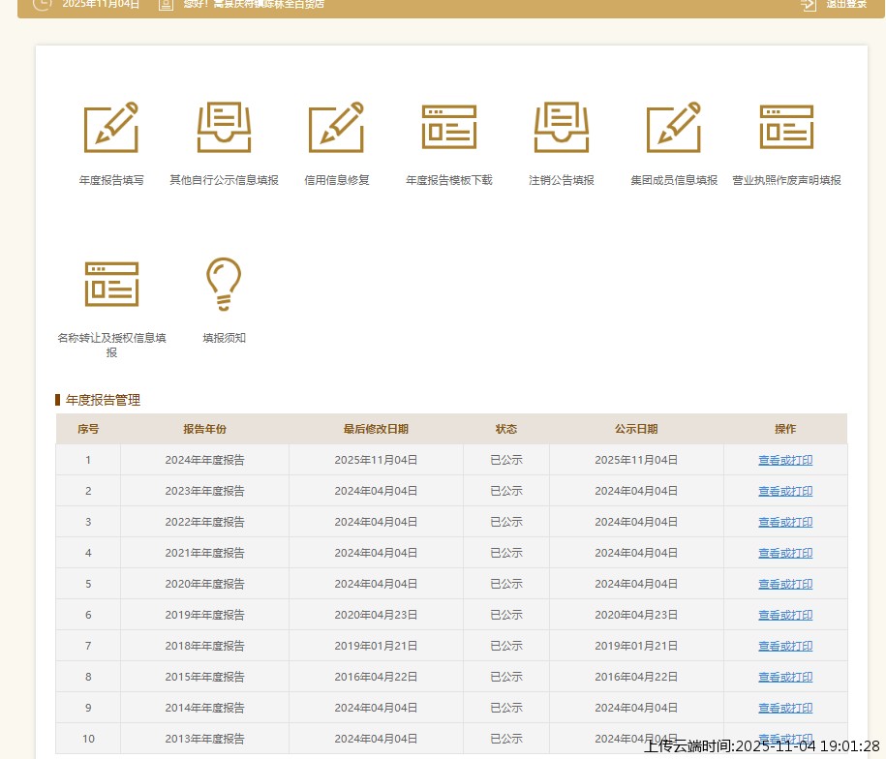Open 查看或打印 for 2015年度报告
Viewport: 886px width, 759px height.
point(785,677)
